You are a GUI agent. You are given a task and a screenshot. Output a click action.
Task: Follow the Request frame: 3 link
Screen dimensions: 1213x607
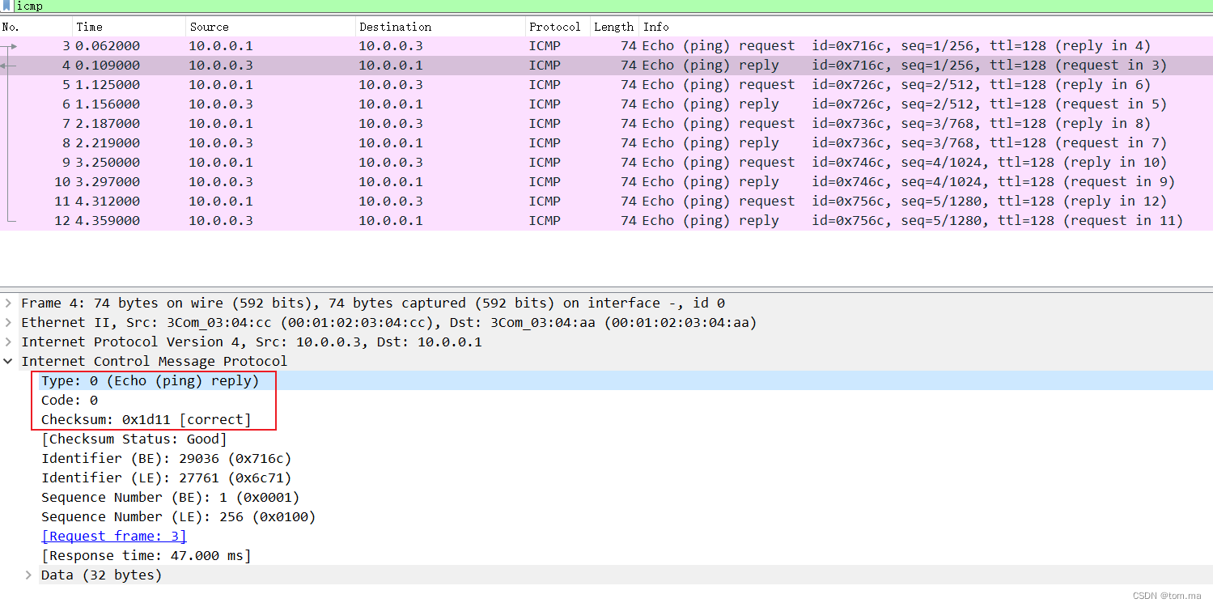click(112, 536)
